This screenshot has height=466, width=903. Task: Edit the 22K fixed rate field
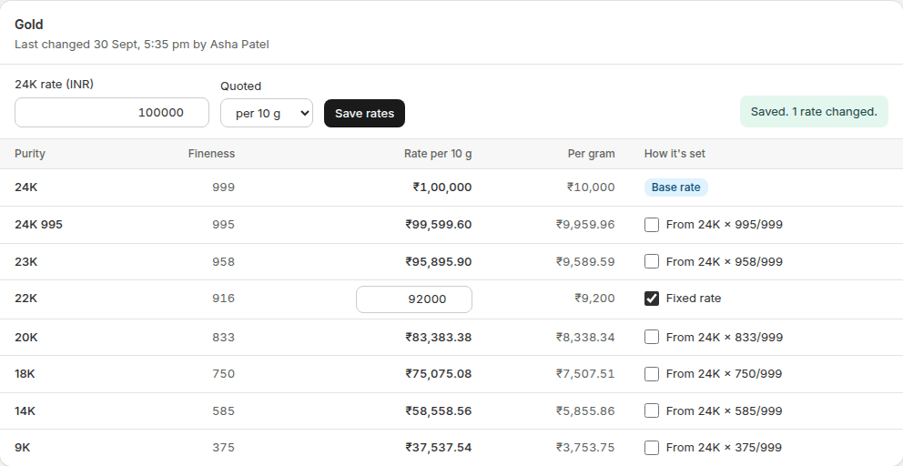coord(414,299)
